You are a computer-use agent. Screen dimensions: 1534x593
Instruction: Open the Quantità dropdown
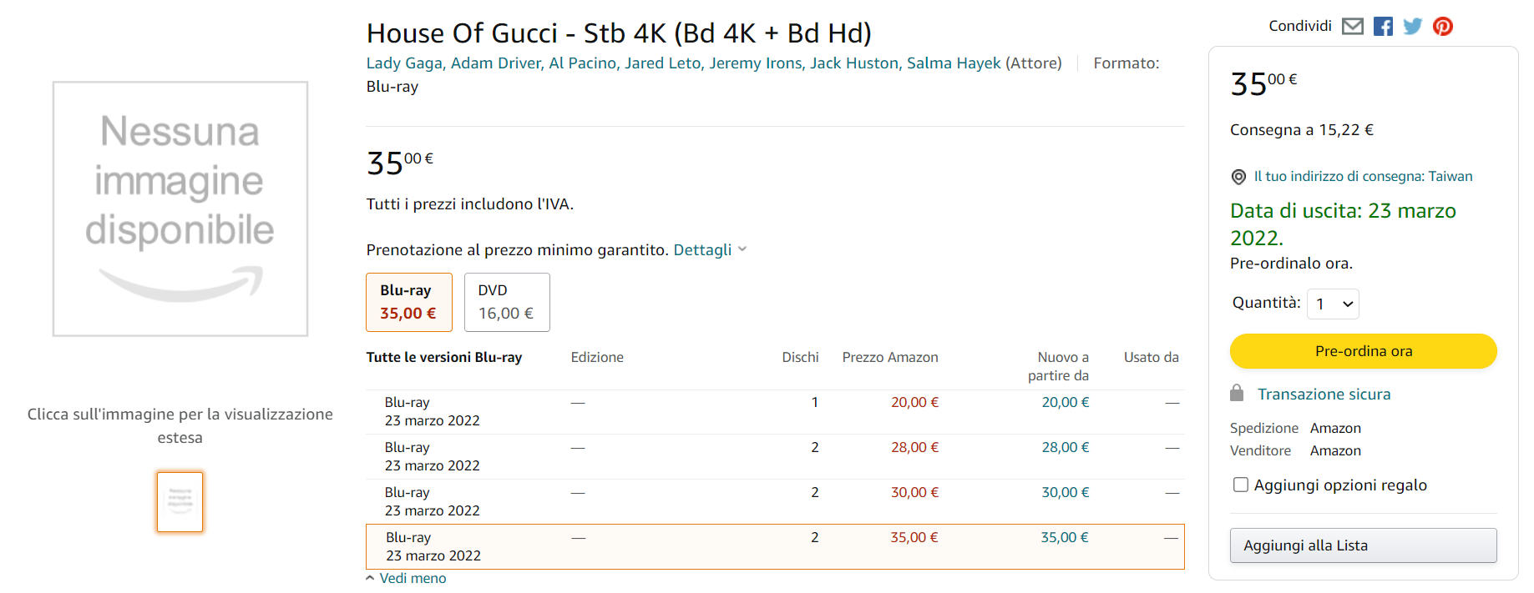[1333, 304]
